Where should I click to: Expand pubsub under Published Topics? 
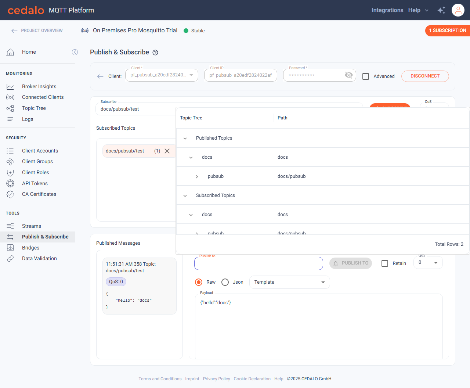[197, 177]
